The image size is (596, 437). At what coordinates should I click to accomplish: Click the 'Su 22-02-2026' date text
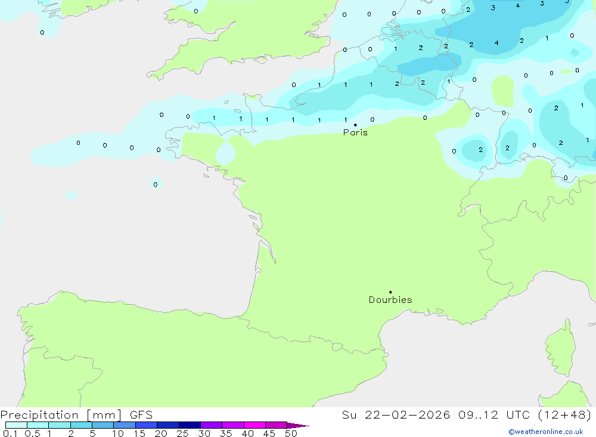pyautogui.click(x=396, y=415)
